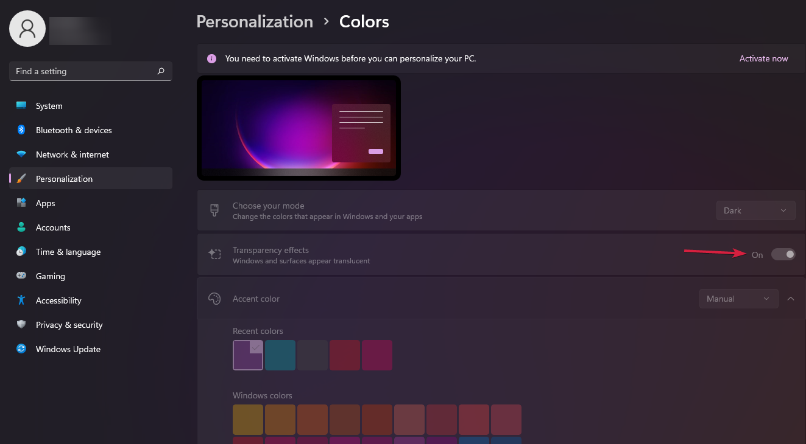Click the Activate now link
806x444 pixels.
tap(763, 59)
